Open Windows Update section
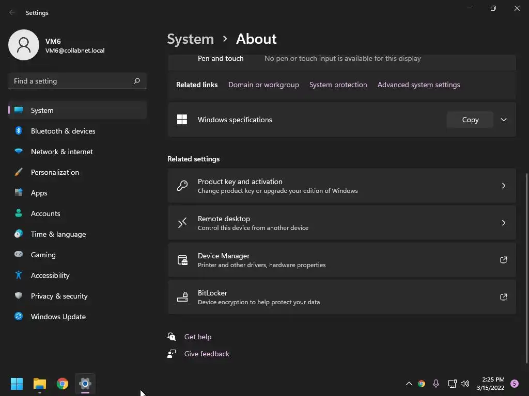 pos(58,317)
